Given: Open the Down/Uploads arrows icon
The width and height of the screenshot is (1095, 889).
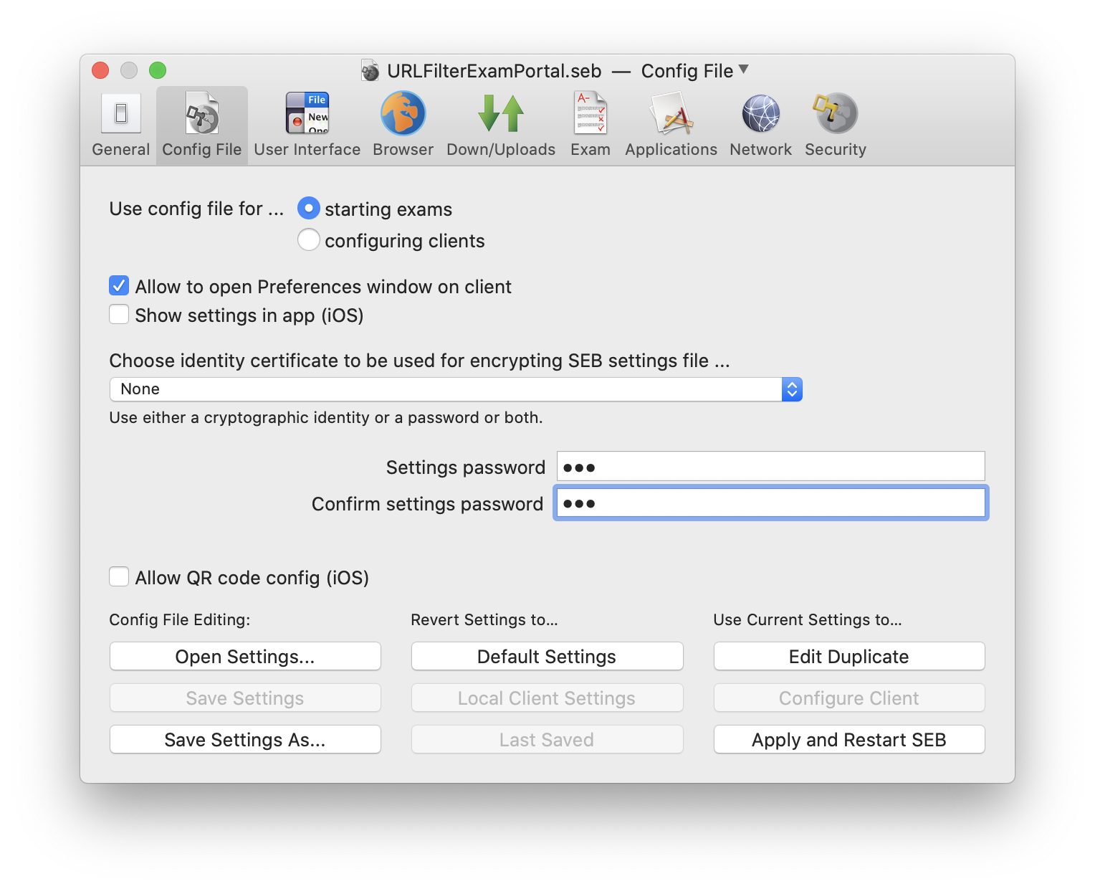Looking at the screenshot, I should click(501, 113).
